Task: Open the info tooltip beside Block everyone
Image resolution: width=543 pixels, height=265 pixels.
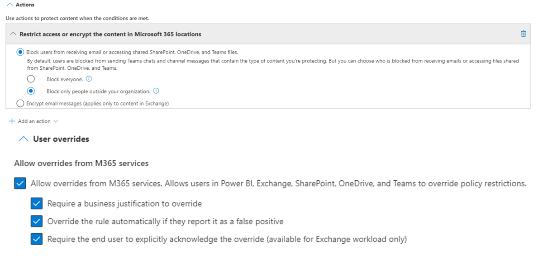Action: click(89, 78)
